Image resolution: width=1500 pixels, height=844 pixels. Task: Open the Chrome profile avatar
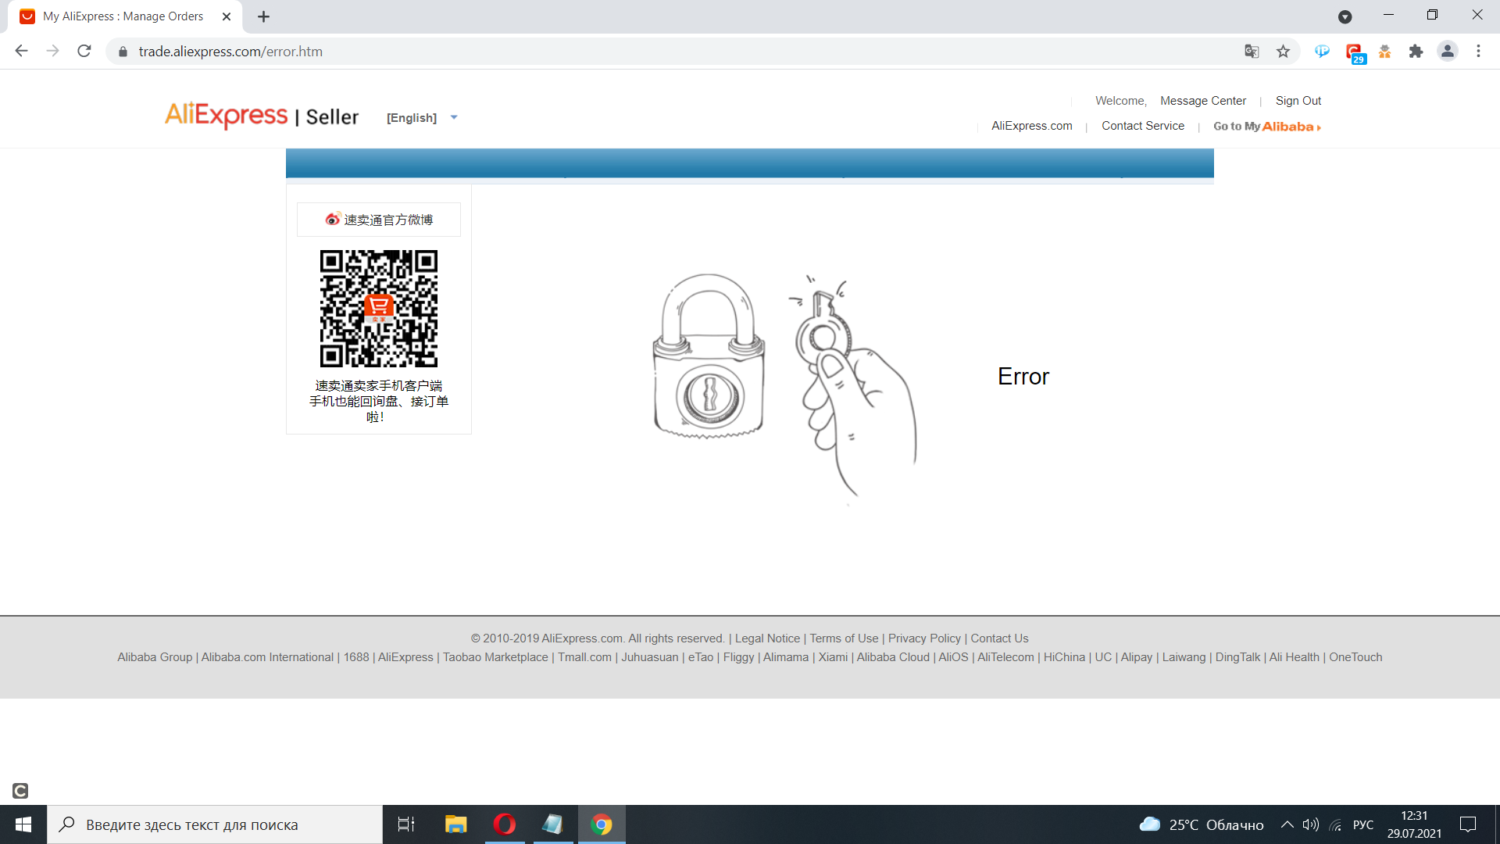[x=1448, y=52]
